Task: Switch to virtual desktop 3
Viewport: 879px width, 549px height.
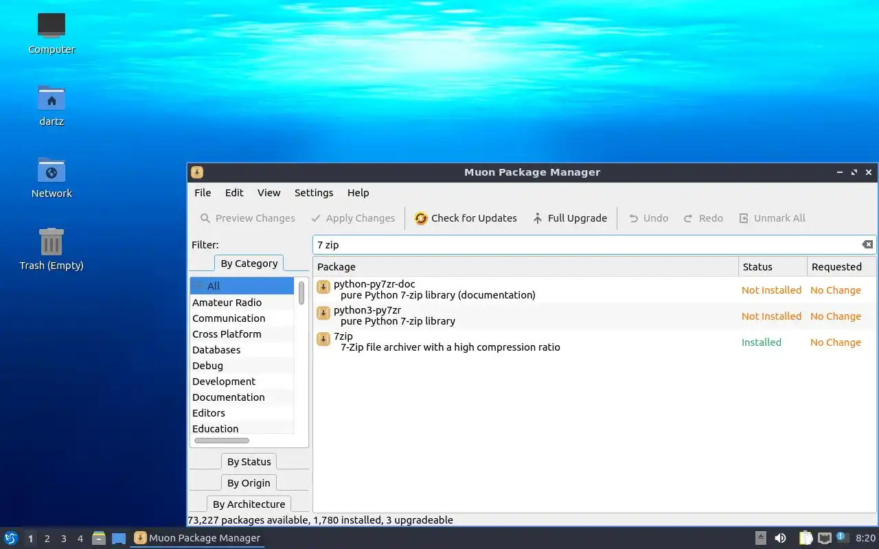Action: point(63,539)
